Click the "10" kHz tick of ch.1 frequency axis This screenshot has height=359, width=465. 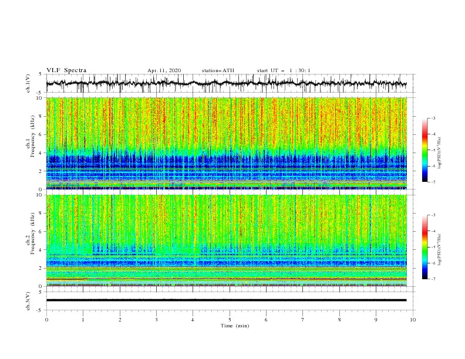point(40,98)
